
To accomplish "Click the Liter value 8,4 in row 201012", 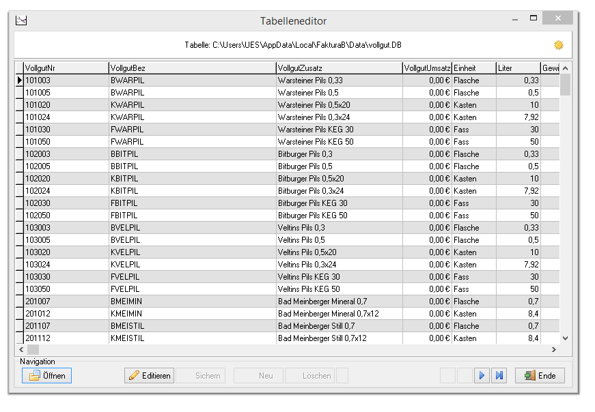I will pos(518,314).
